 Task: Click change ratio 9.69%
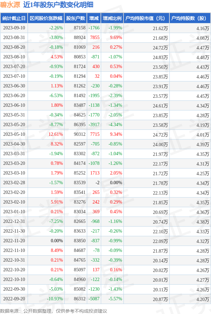116,37
